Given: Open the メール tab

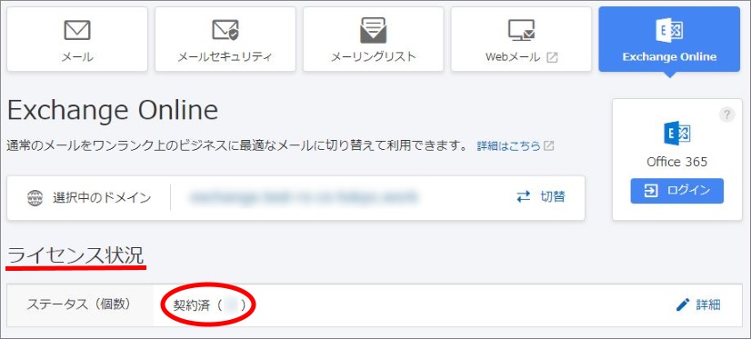Looking at the screenshot, I should pos(77,39).
